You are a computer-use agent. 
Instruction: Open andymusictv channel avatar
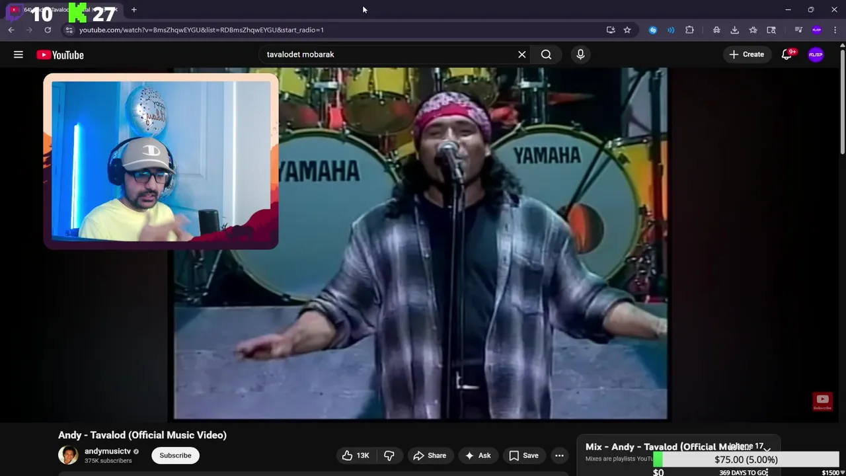[68, 455]
